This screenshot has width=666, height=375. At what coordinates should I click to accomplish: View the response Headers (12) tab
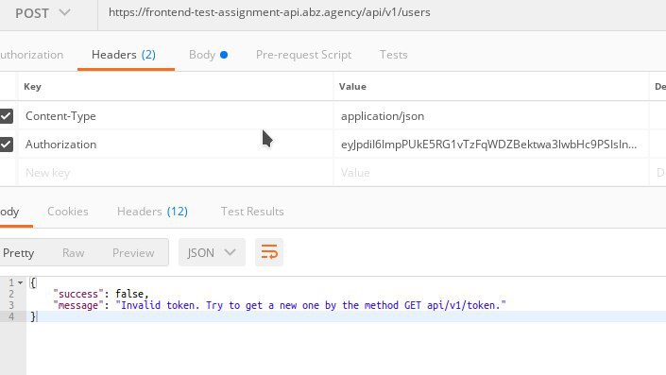click(x=152, y=212)
